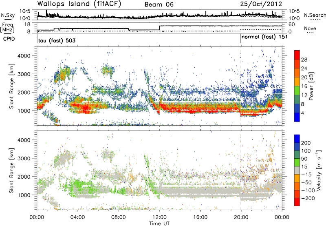Screen dimensions: 326x226
Task: Click the blue top segment of Velocity colorbar
Action: [297, 139]
